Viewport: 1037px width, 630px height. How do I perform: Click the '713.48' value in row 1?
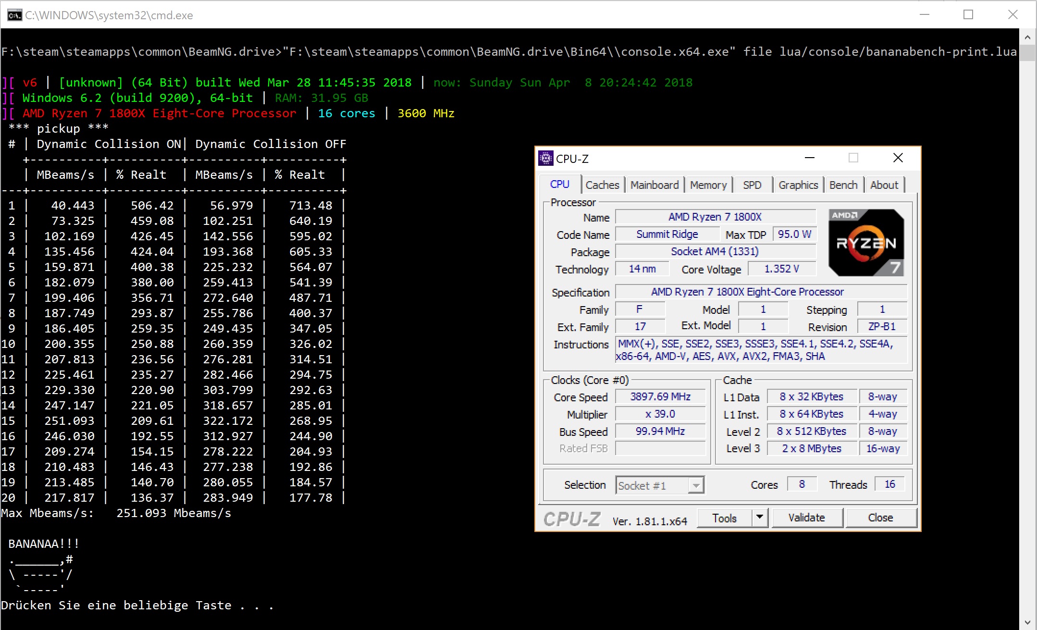(x=311, y=206)
